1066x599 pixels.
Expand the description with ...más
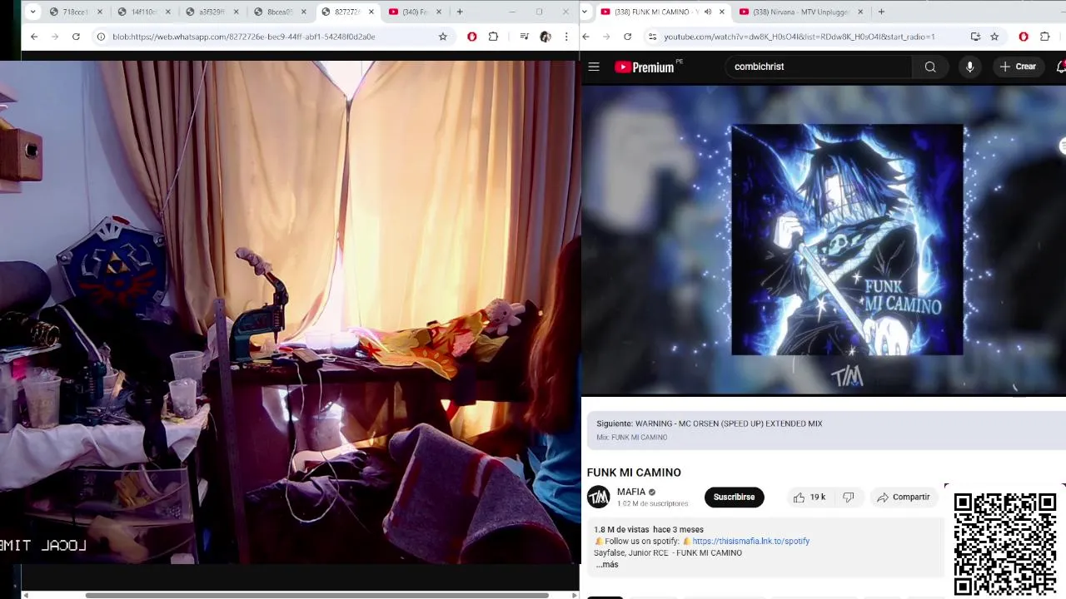click(x=607, y=565)
